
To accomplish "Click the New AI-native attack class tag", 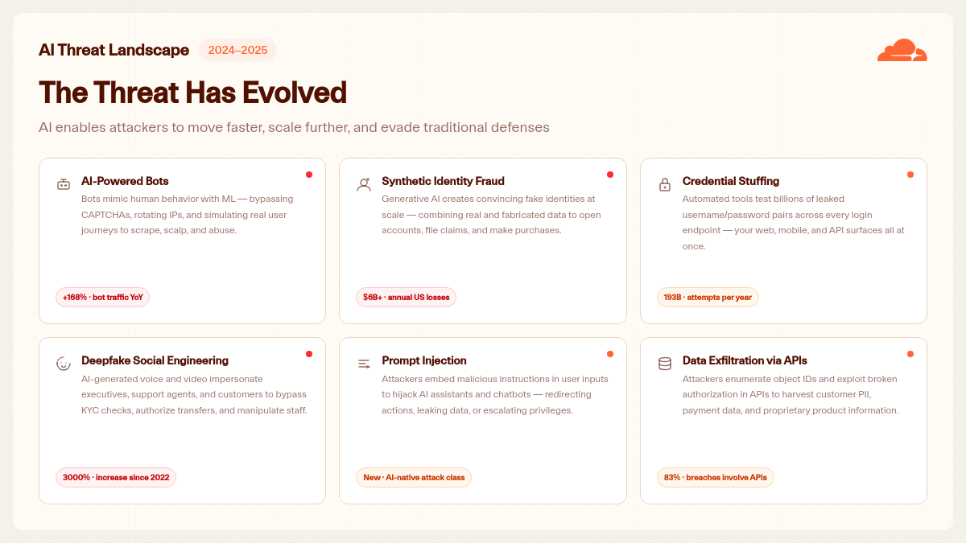I will (414, 477).
